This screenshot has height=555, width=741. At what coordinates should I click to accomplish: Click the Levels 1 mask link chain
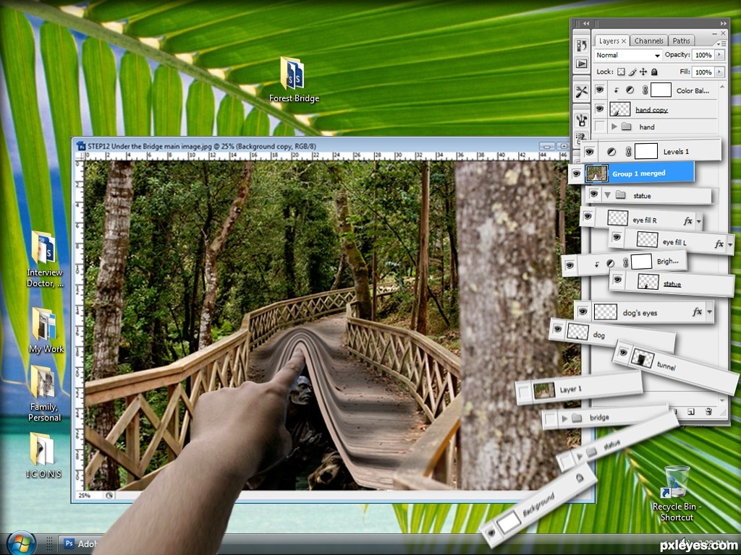click(x=628, y=152)
